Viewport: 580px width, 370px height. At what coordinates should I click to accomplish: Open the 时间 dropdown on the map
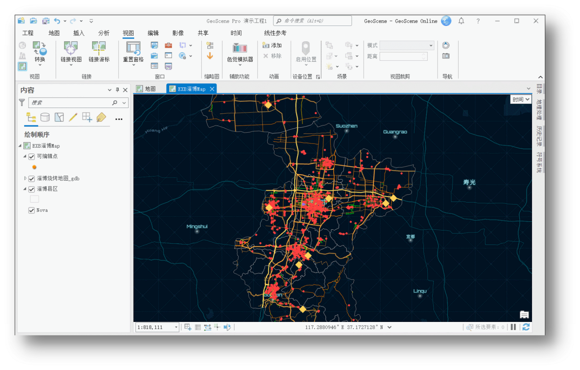coord(520,99)
